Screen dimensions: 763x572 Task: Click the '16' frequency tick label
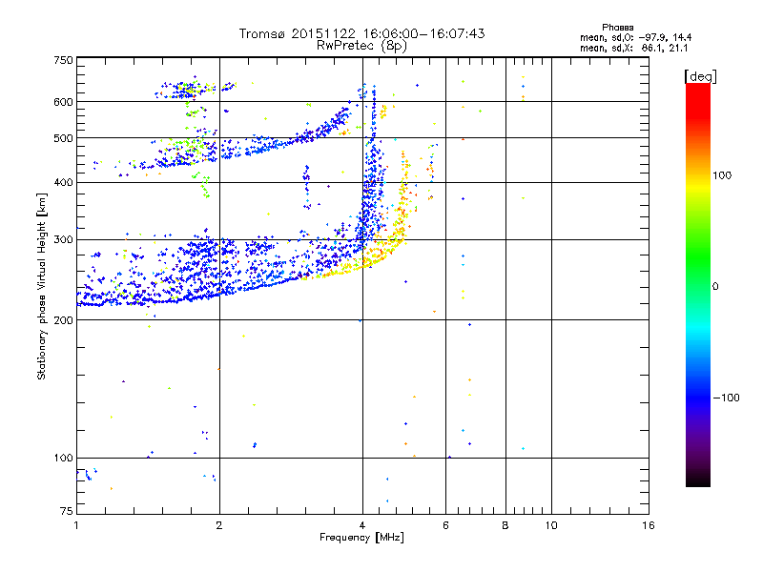click(x=649, y=525)
